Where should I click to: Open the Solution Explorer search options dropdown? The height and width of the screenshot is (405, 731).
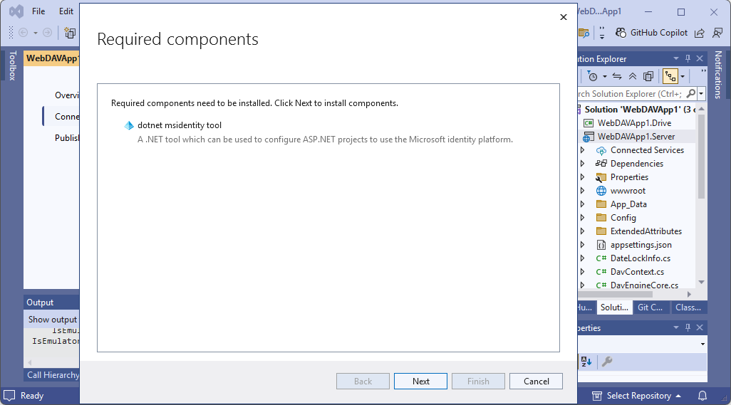700,93
